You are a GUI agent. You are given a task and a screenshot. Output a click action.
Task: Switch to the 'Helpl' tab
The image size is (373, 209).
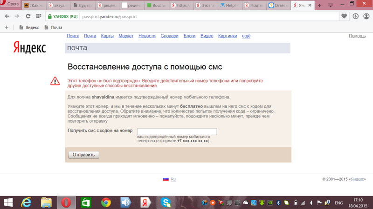point(228,6)
